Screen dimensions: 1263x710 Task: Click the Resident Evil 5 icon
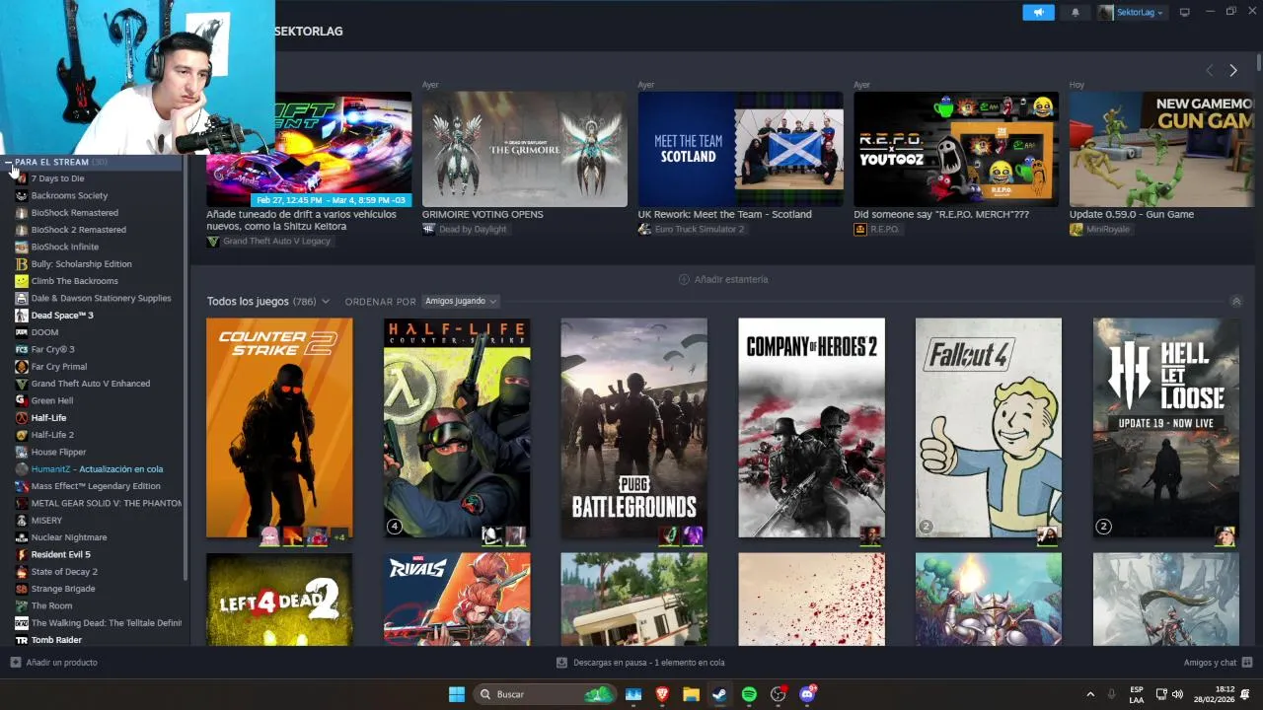coord(22,554)
